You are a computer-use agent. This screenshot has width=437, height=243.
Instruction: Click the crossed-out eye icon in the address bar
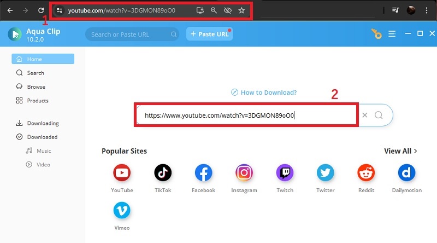pyautogui.click(x=228, y=10)
